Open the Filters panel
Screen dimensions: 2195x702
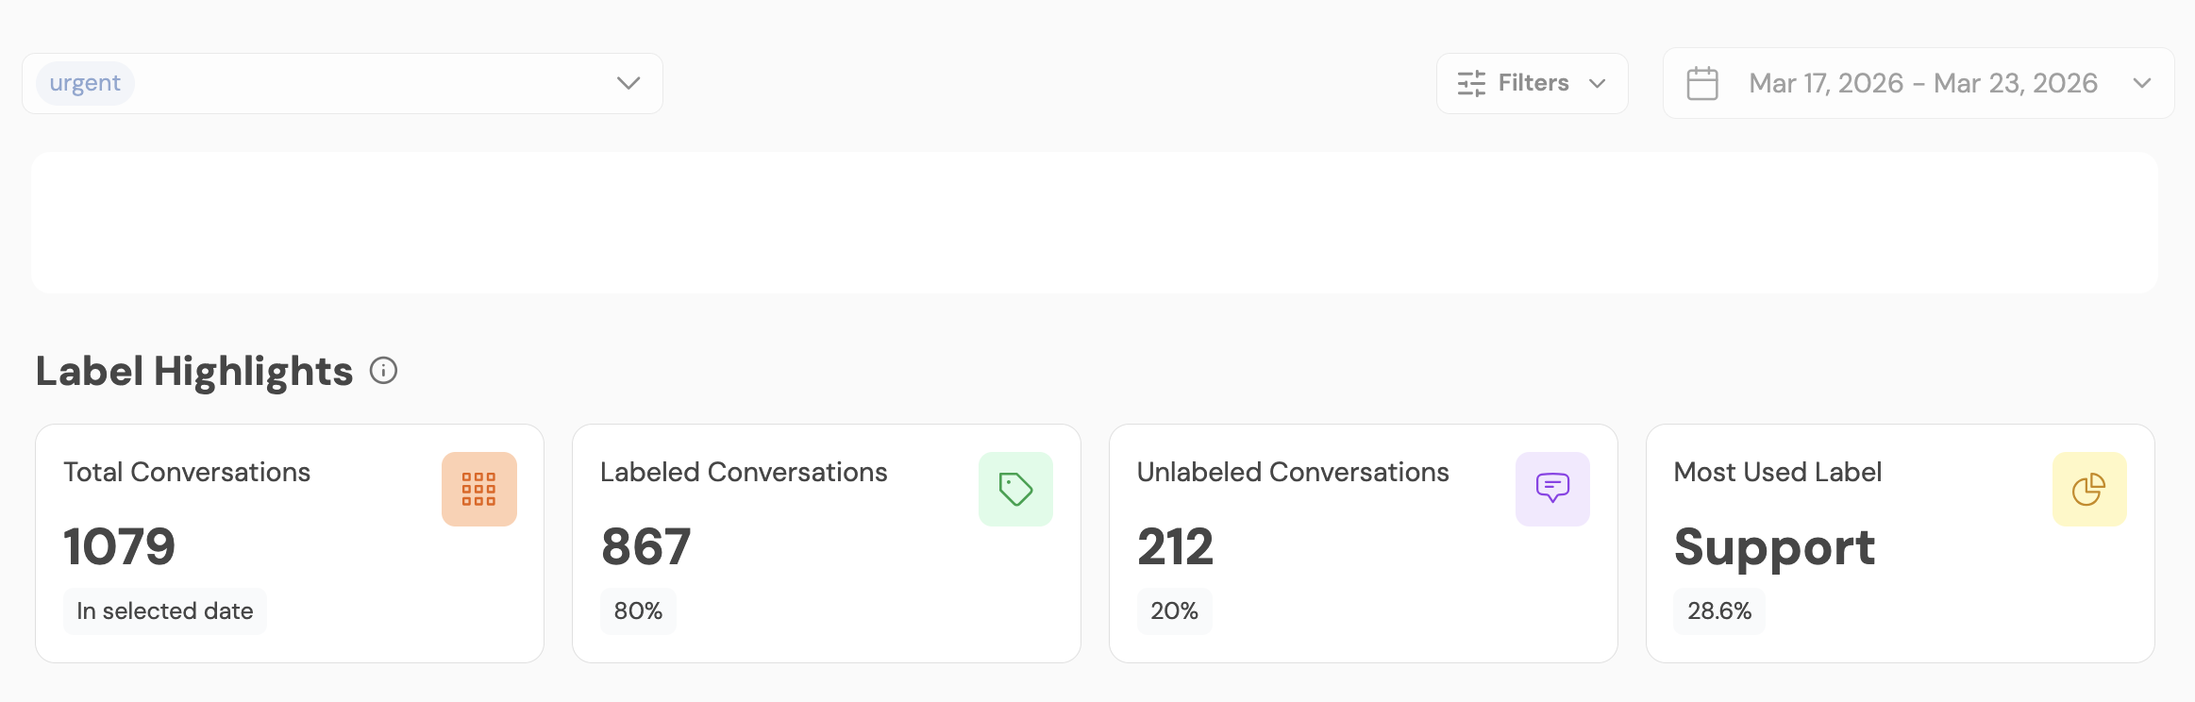pyautogui.click(x=1533, y=83)
